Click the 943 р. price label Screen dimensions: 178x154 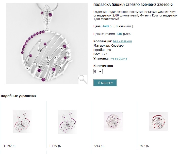[x=99, y=146]
